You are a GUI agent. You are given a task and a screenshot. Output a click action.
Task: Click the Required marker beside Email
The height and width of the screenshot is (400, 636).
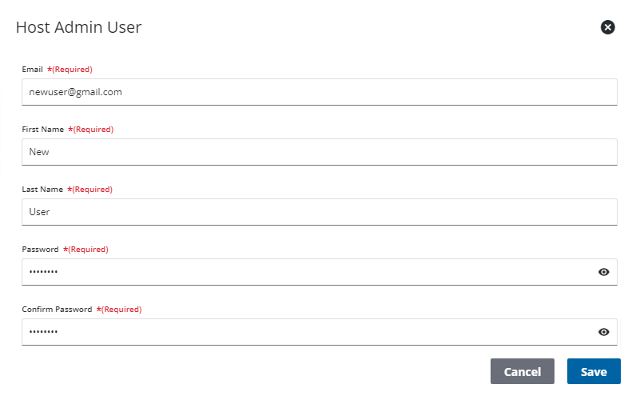(x=70, y=70)
